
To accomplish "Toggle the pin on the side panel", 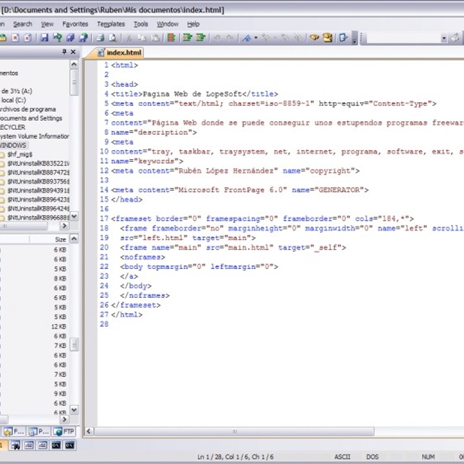I will click(x=64, y=52).
